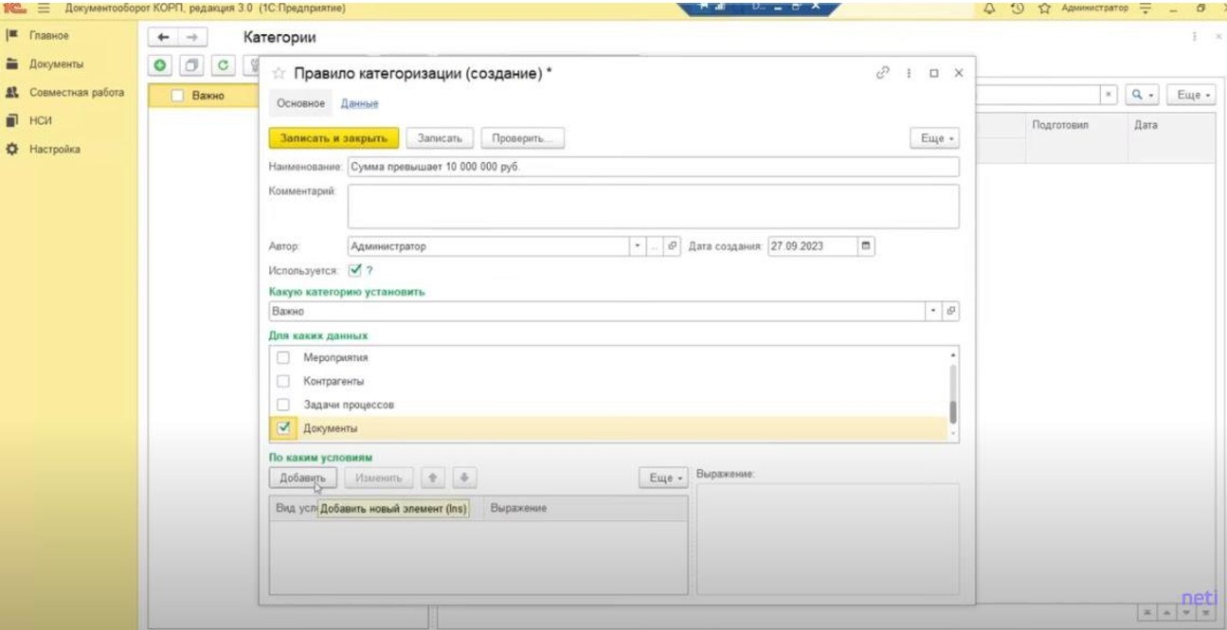Image resolution: width=1227 pixels, height=630 pixels.
Task: Move condition up with arrow icon
Action: click(434, 478)
